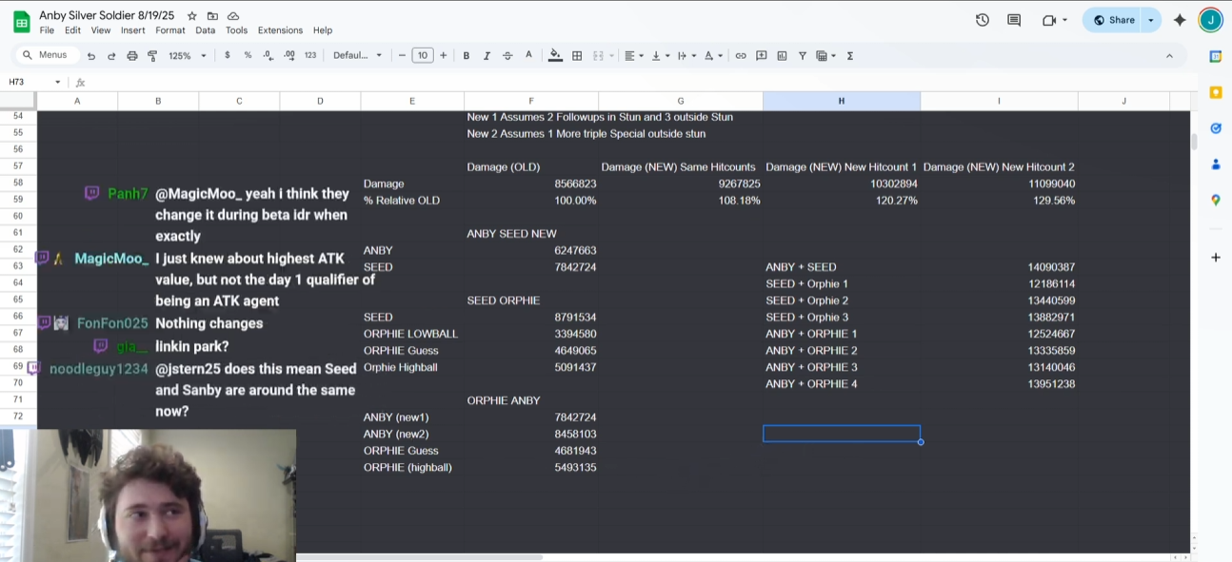Screen dimensions: 1232x562
Task: Start a video meeting
Action: tap(1054, 20)
